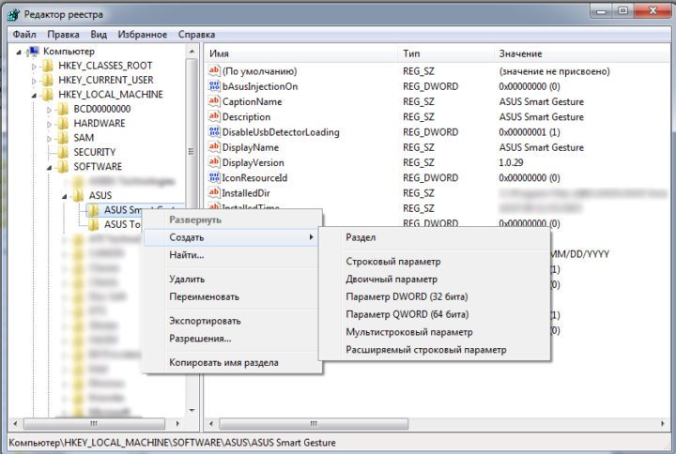Click the SOFTWARE folder icon
This screenshot has width=676, height=454.
pyautogui.click(x=63, y=167)
